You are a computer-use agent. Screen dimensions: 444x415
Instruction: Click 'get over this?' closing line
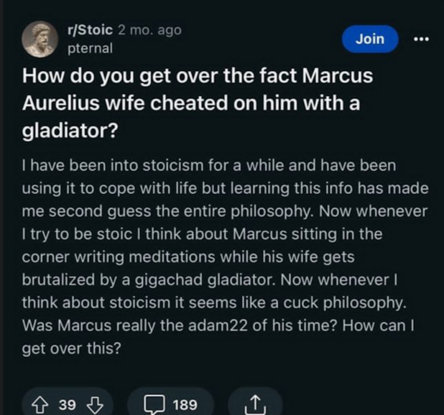pyautogui.click(x=71, y=348)
